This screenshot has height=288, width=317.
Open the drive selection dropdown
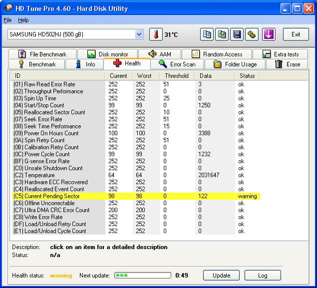[139, 34]
